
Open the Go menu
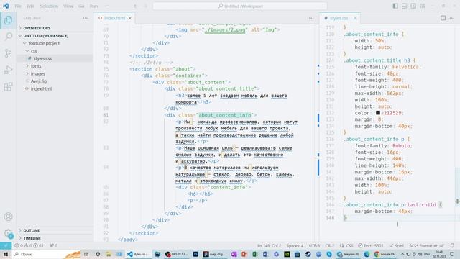coord(81,6)
